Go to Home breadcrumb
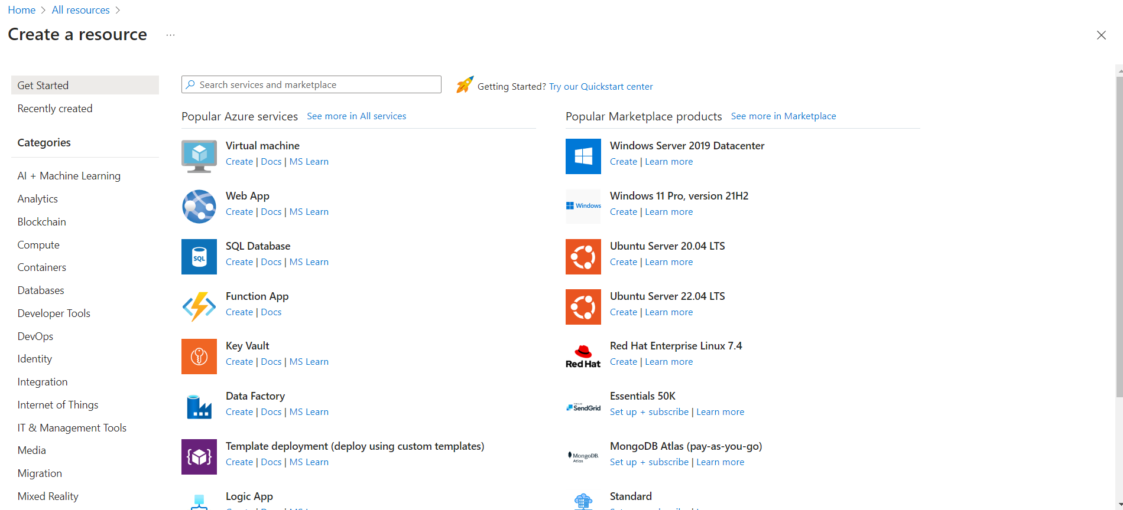Image resolution: width=1123 pixels, height=510 pixels. click(x=22, y=10)
